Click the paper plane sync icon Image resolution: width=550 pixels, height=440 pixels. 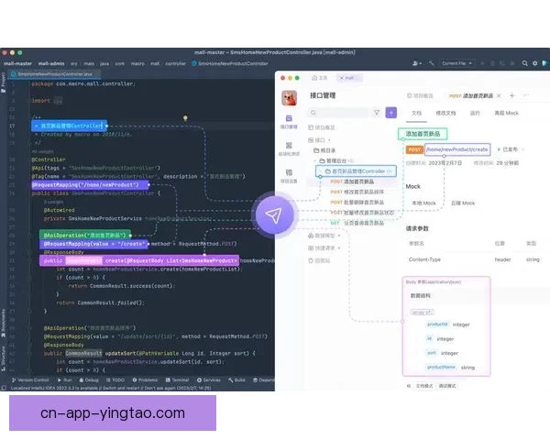coord(273,215)
